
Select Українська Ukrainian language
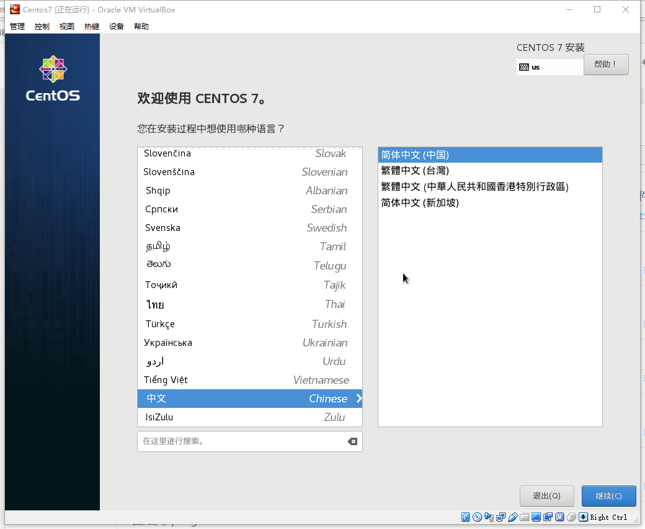coord(250,343)
